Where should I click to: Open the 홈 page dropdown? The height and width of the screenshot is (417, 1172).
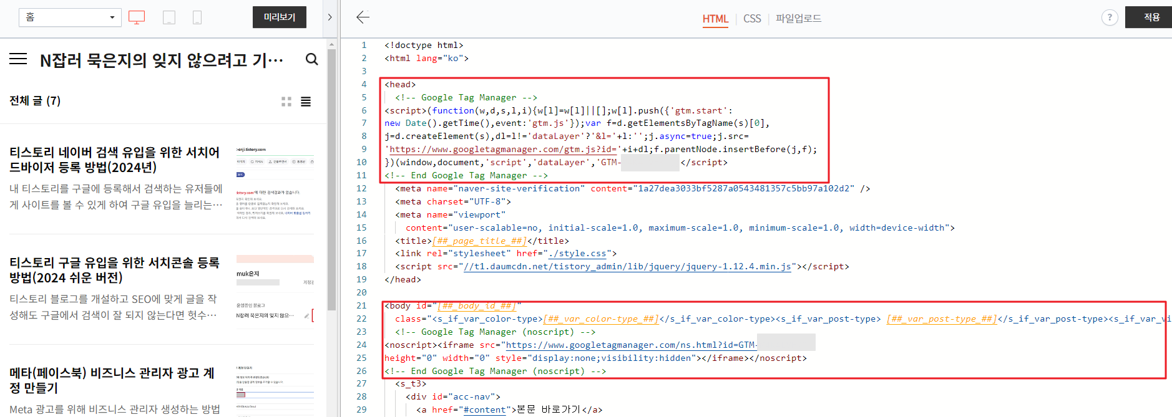(70, 17)
